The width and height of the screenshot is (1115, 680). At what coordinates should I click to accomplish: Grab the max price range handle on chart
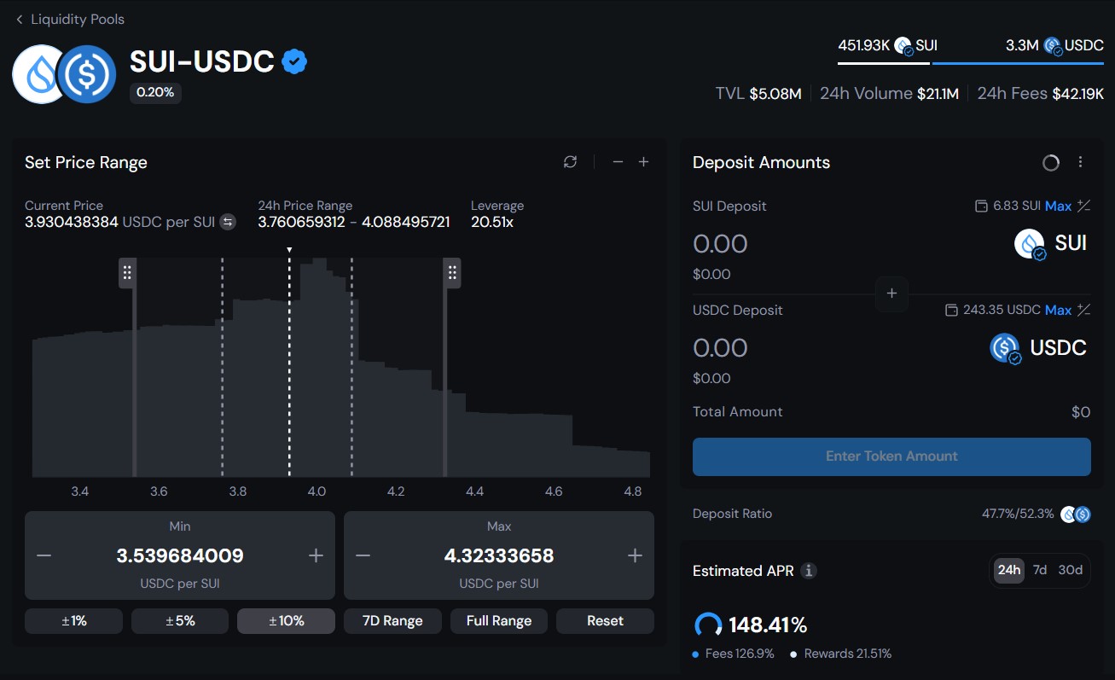pos(452,273)
